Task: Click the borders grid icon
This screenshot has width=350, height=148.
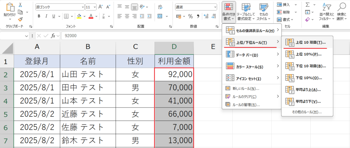Action: click(x=66, y=16)
